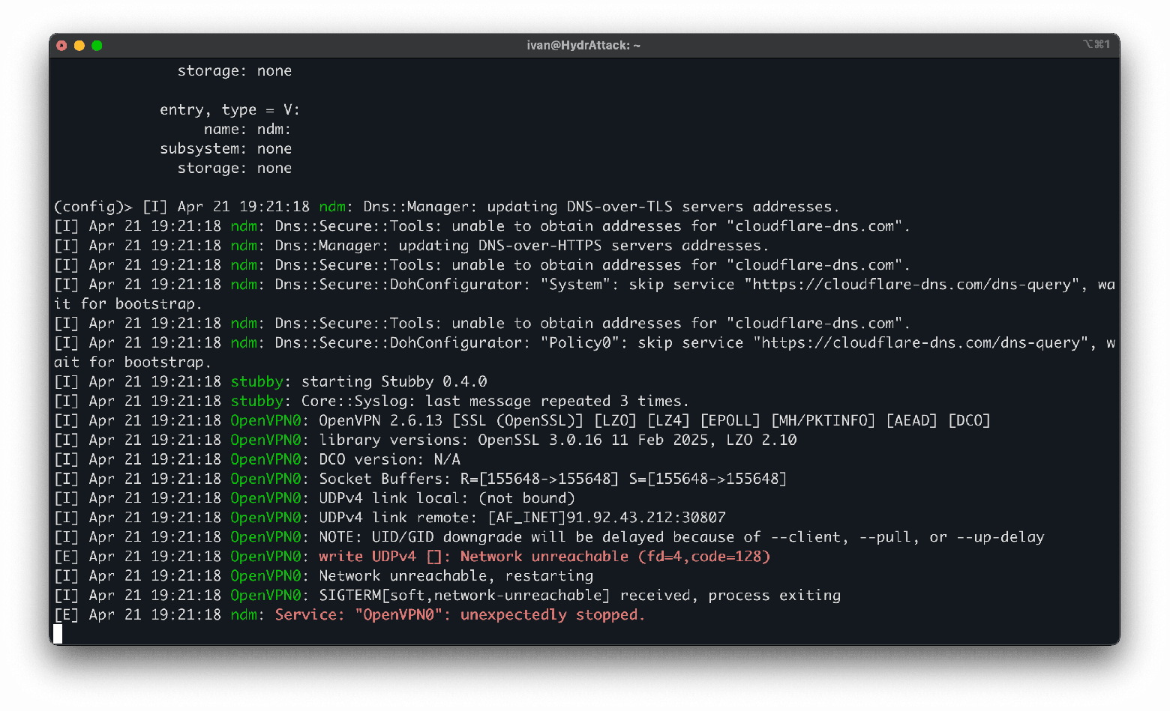This screenshot has height=711, width=1170.
Task: Minimize the terminal using yellow button
Action: pos(79,46)
